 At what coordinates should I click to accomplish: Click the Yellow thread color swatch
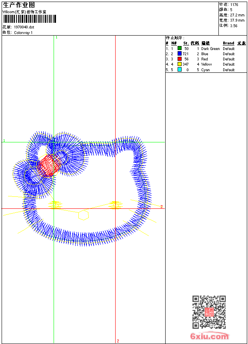[180, 64]
